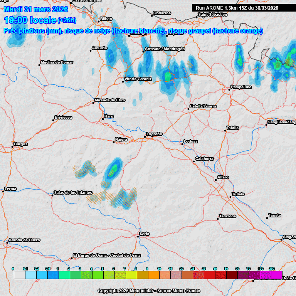Click the "15" value on the scale

[x=170, y=269]
